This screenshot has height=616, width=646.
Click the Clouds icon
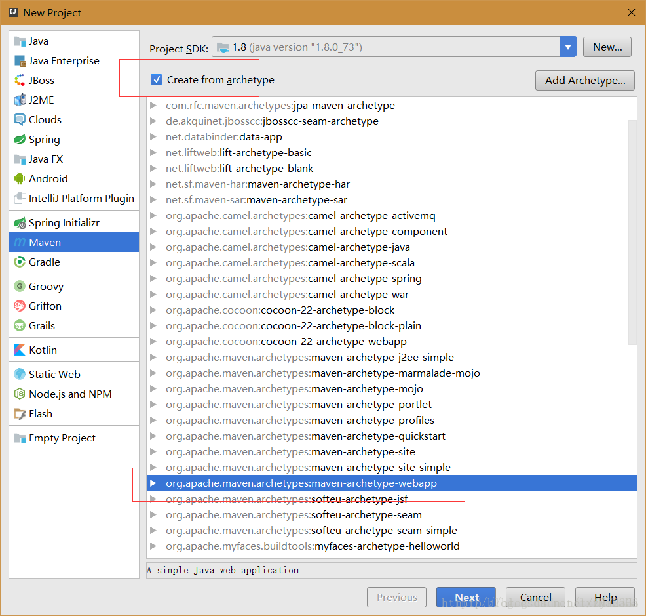pyautogui.click(x=20, y=119)
